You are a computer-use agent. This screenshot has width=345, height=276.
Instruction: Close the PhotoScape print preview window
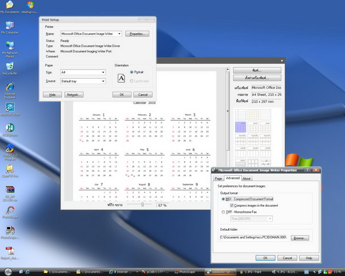pos(282,60)
